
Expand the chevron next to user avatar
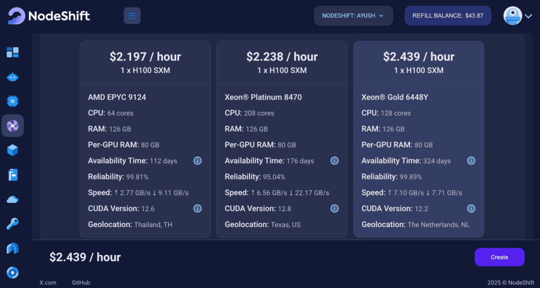(528, 16)
